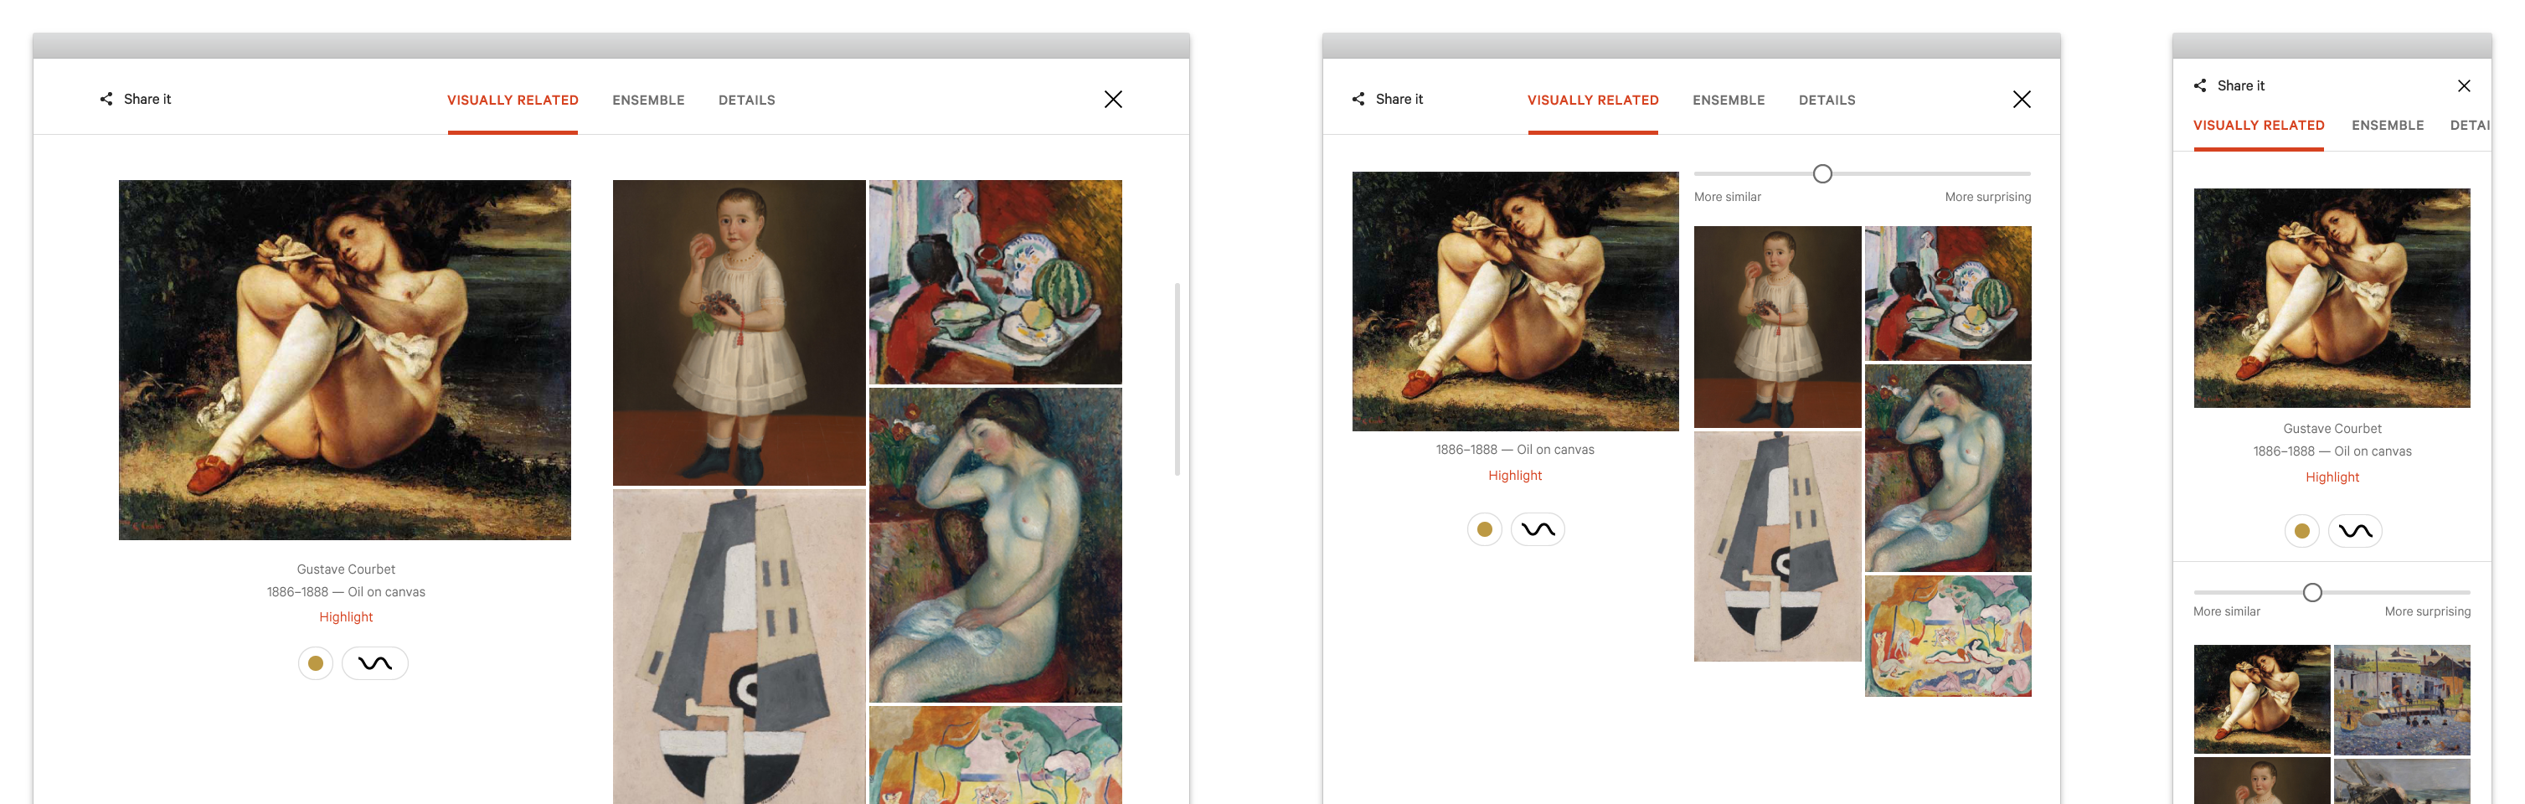Click the Highlight link in the widest layout
The width and height of the screenshot is (2525, 804).
346,616
